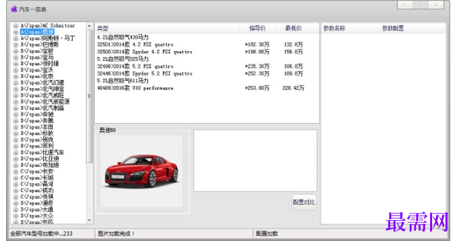Viewport: 461px width, 243px height.
Task: Click the 全部汽车型号加载中 status text
Action: (42, 234)
